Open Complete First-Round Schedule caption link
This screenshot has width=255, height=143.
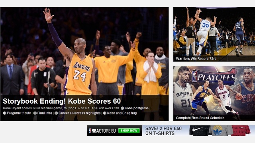(200, 118)
